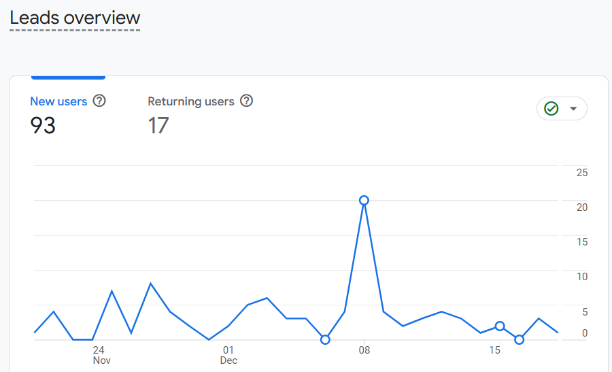Click the 01 Dec date axis label
The height and width of the screenshot is (372, 612).
(x=228, y=355)
